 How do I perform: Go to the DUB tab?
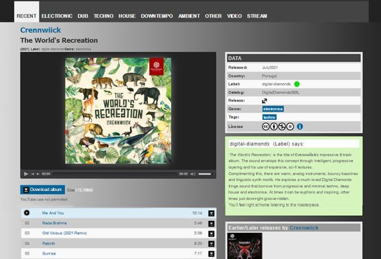83,16
